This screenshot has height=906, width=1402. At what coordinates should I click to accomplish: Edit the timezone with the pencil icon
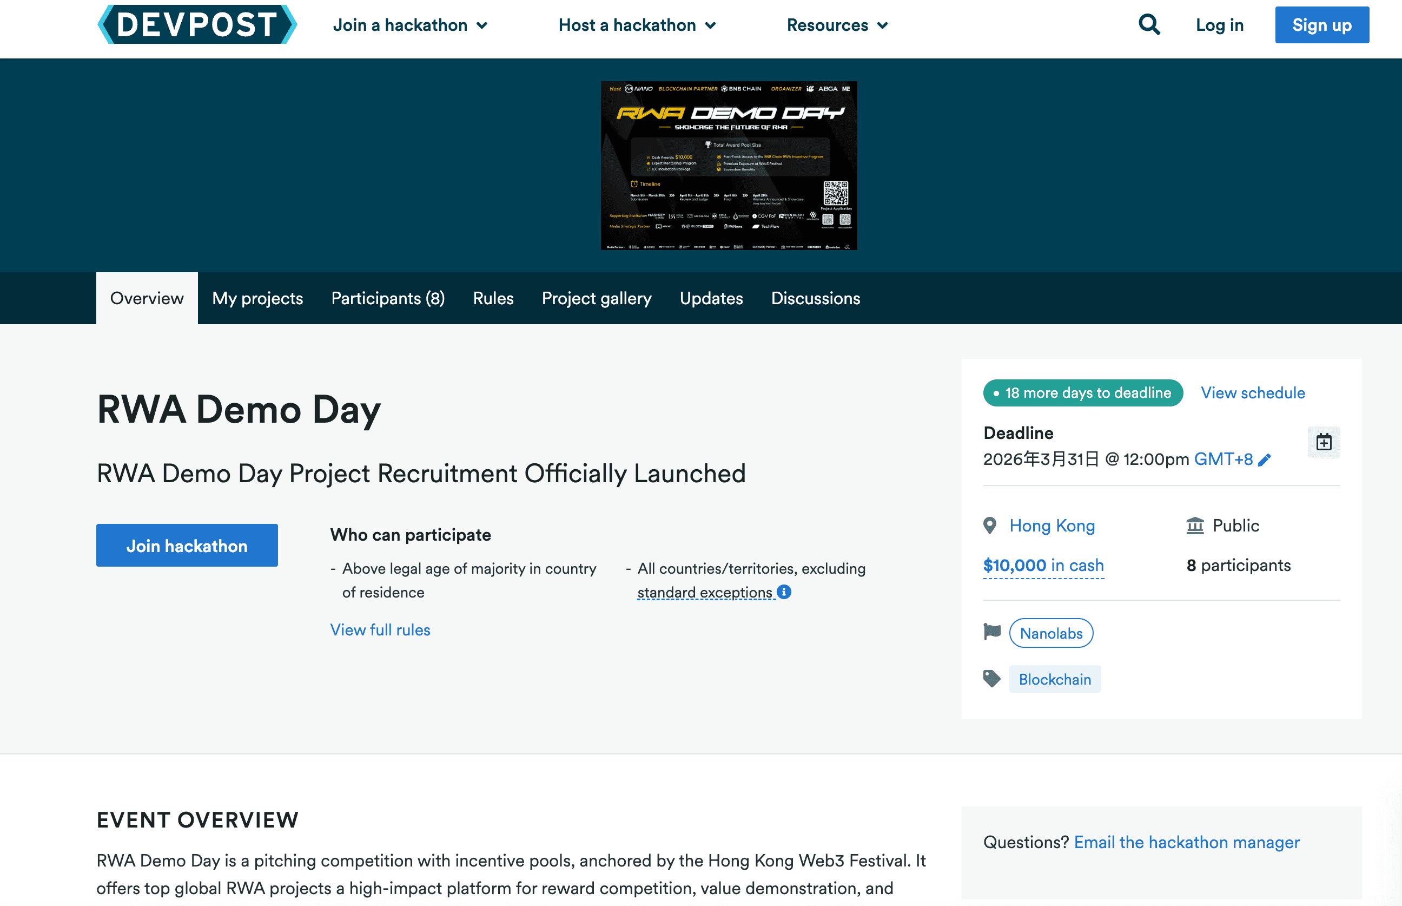(x=1265, y=459)
